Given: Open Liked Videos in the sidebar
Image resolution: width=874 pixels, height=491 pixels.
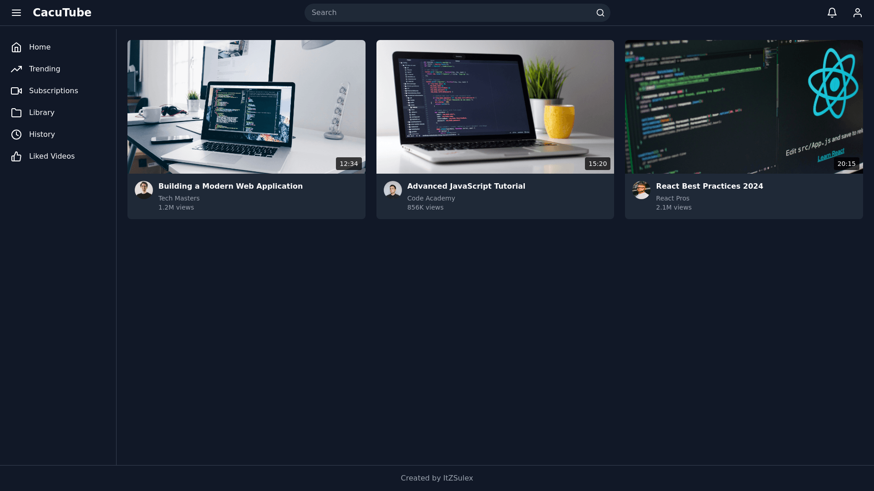Looking at the screenshot, I should coord(51,156).
